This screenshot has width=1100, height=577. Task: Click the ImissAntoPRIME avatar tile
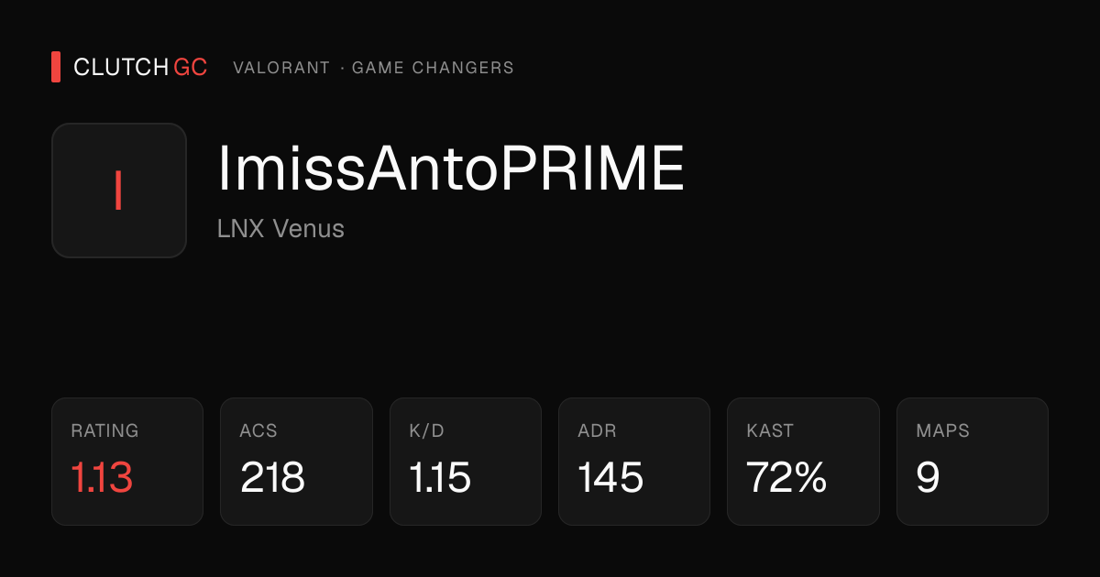[119, 191]
